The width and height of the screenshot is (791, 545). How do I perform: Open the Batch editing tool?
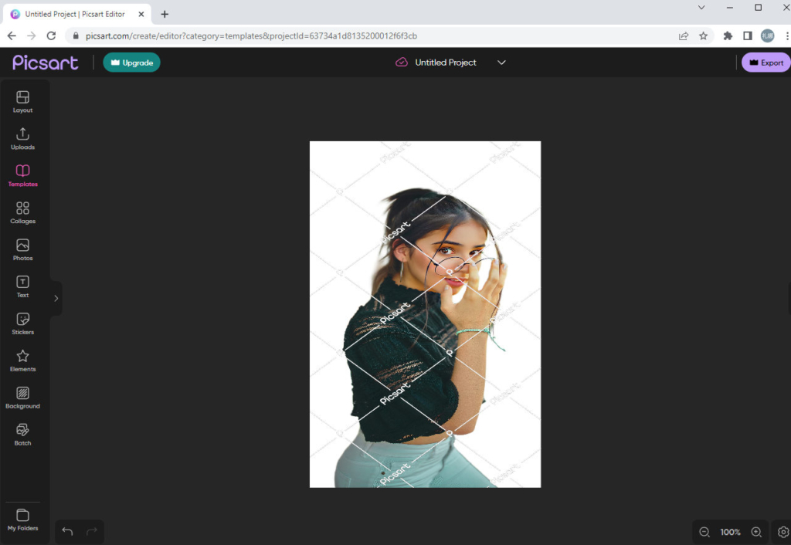click(x=22, y=435)
